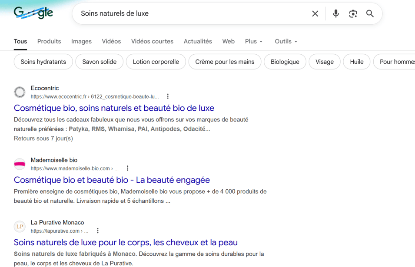Click the La Purative Monaco site name
415x267 pixels.
tap(57, 223)
